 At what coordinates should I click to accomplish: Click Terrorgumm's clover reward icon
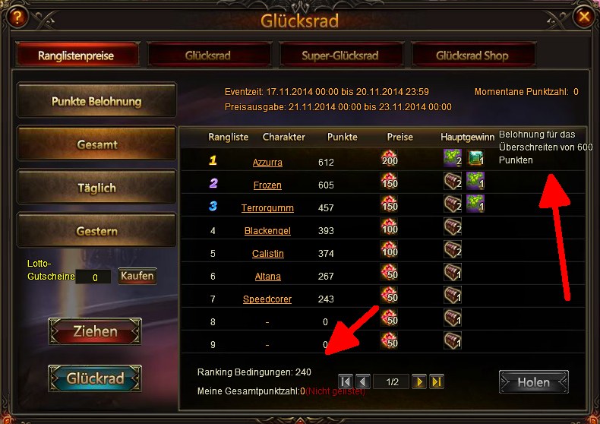475,204
